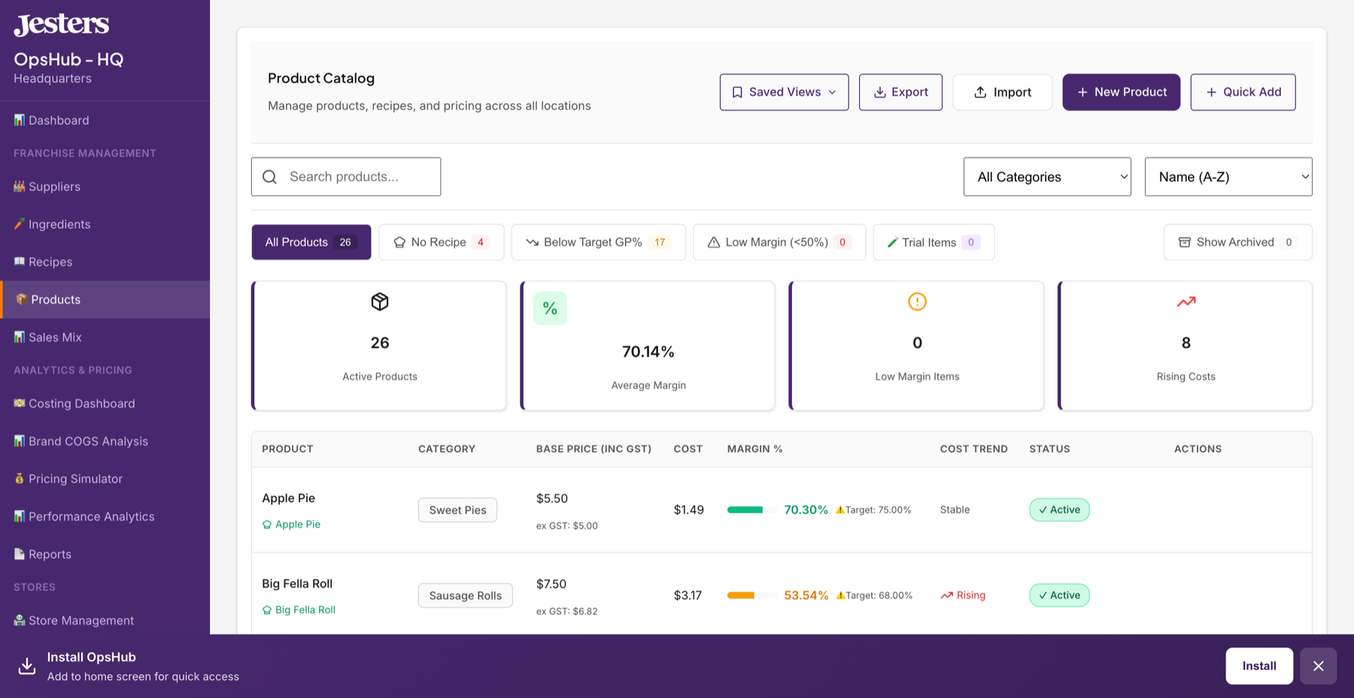Viewport: 1354px width, 698px height.
Task: Enable the Trial Items filter
Action: point(933,242)
